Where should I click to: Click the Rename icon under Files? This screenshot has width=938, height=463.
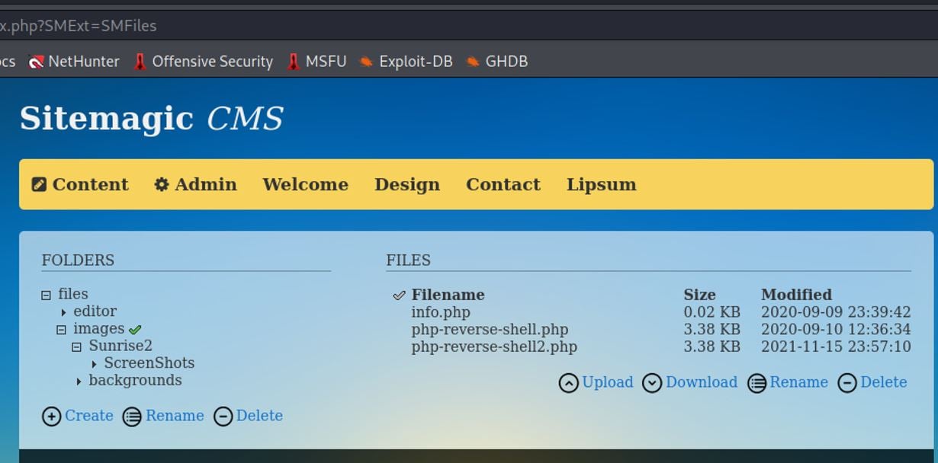coord(757,383)
